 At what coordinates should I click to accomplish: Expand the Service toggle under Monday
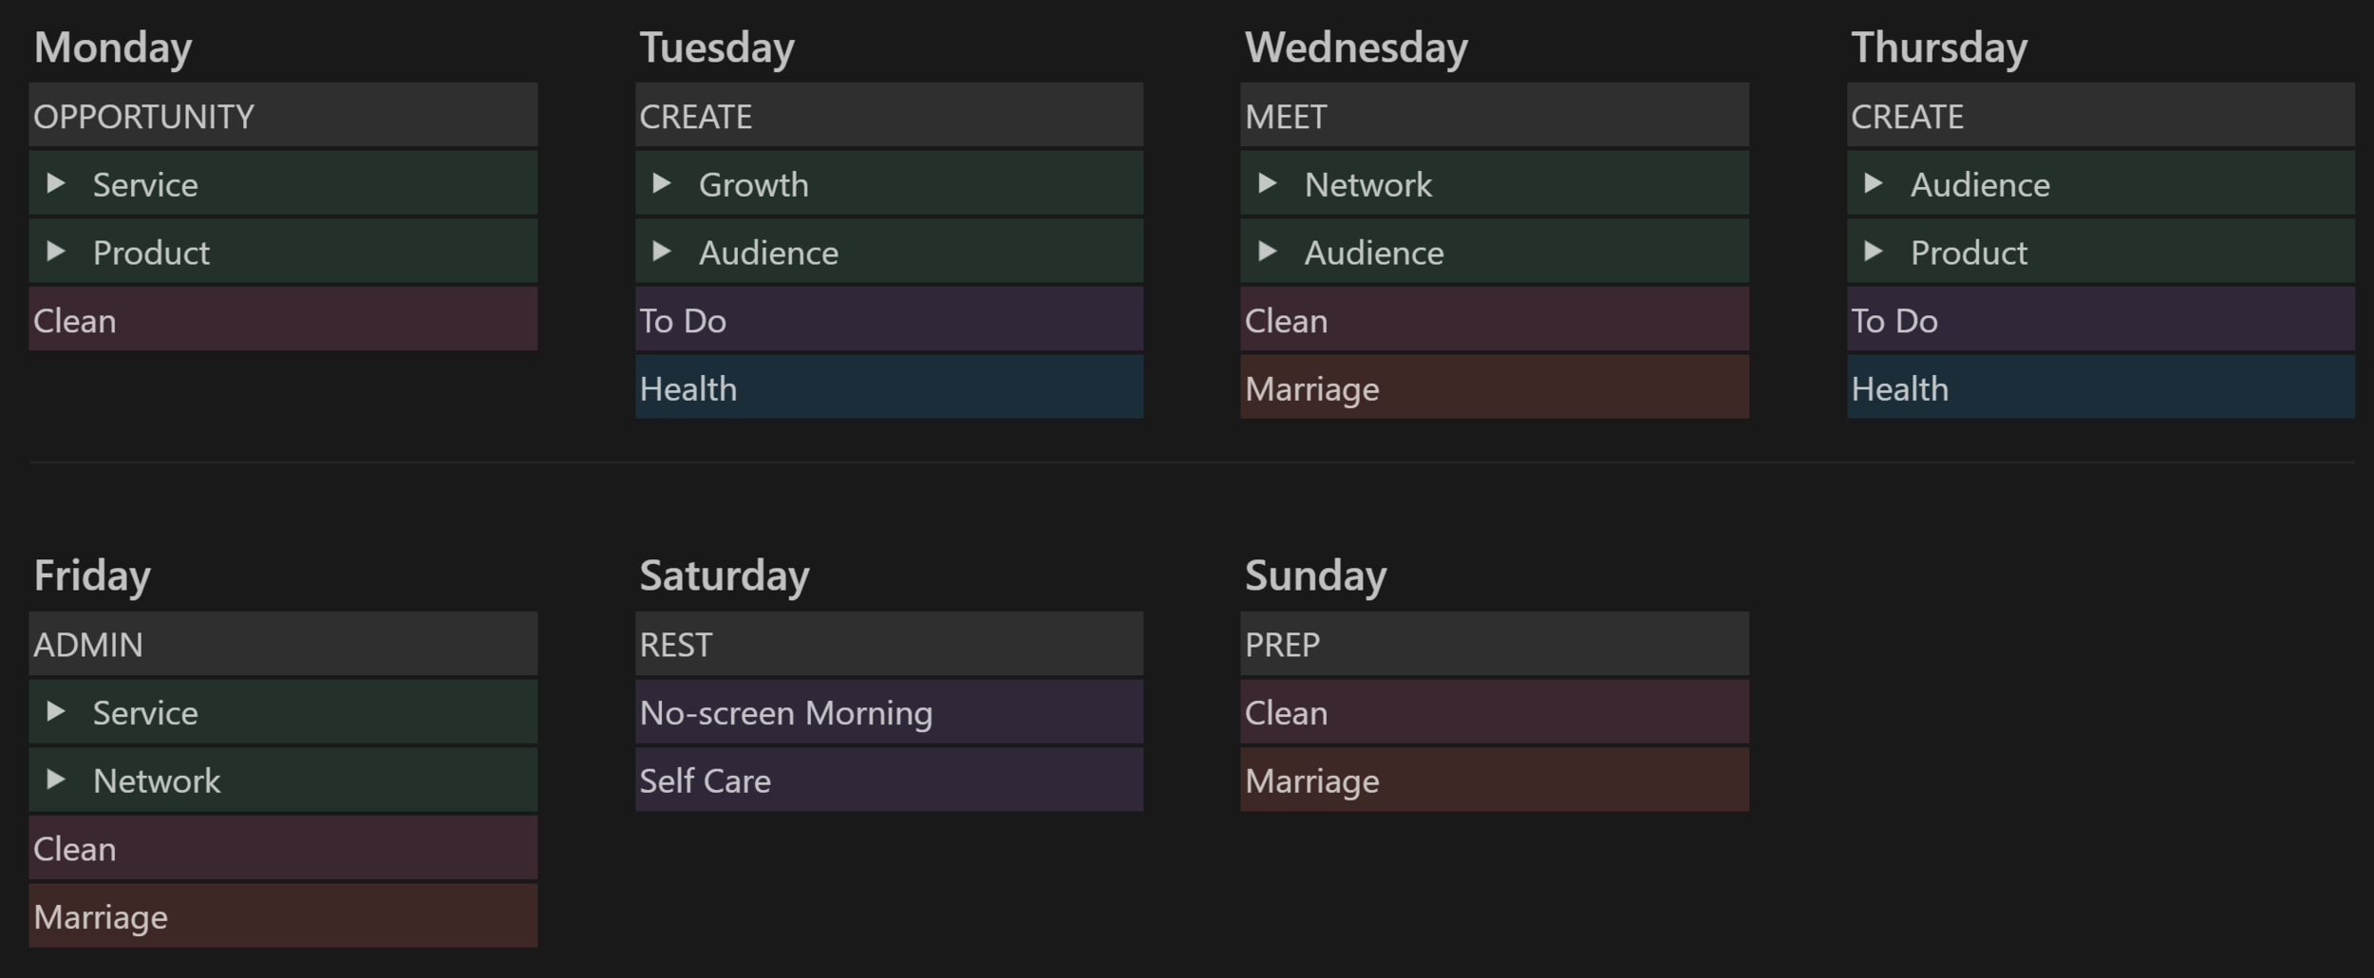coord(56,183)
